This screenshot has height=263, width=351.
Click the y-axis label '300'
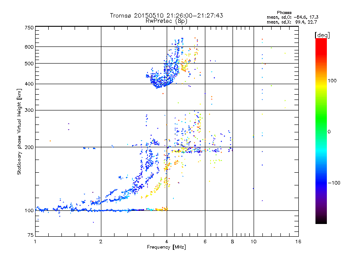(29, 110)
